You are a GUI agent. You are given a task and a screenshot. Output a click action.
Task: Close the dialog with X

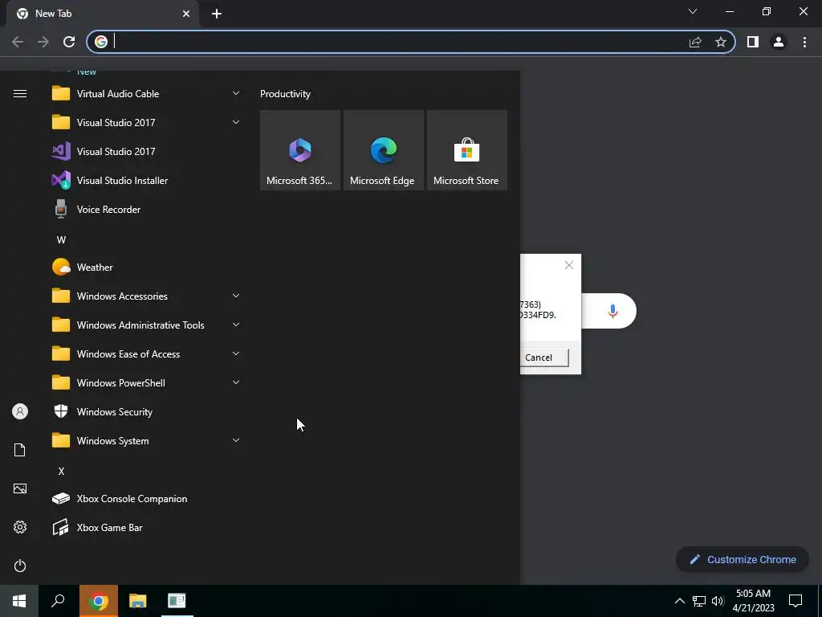(x=569, y=265)
